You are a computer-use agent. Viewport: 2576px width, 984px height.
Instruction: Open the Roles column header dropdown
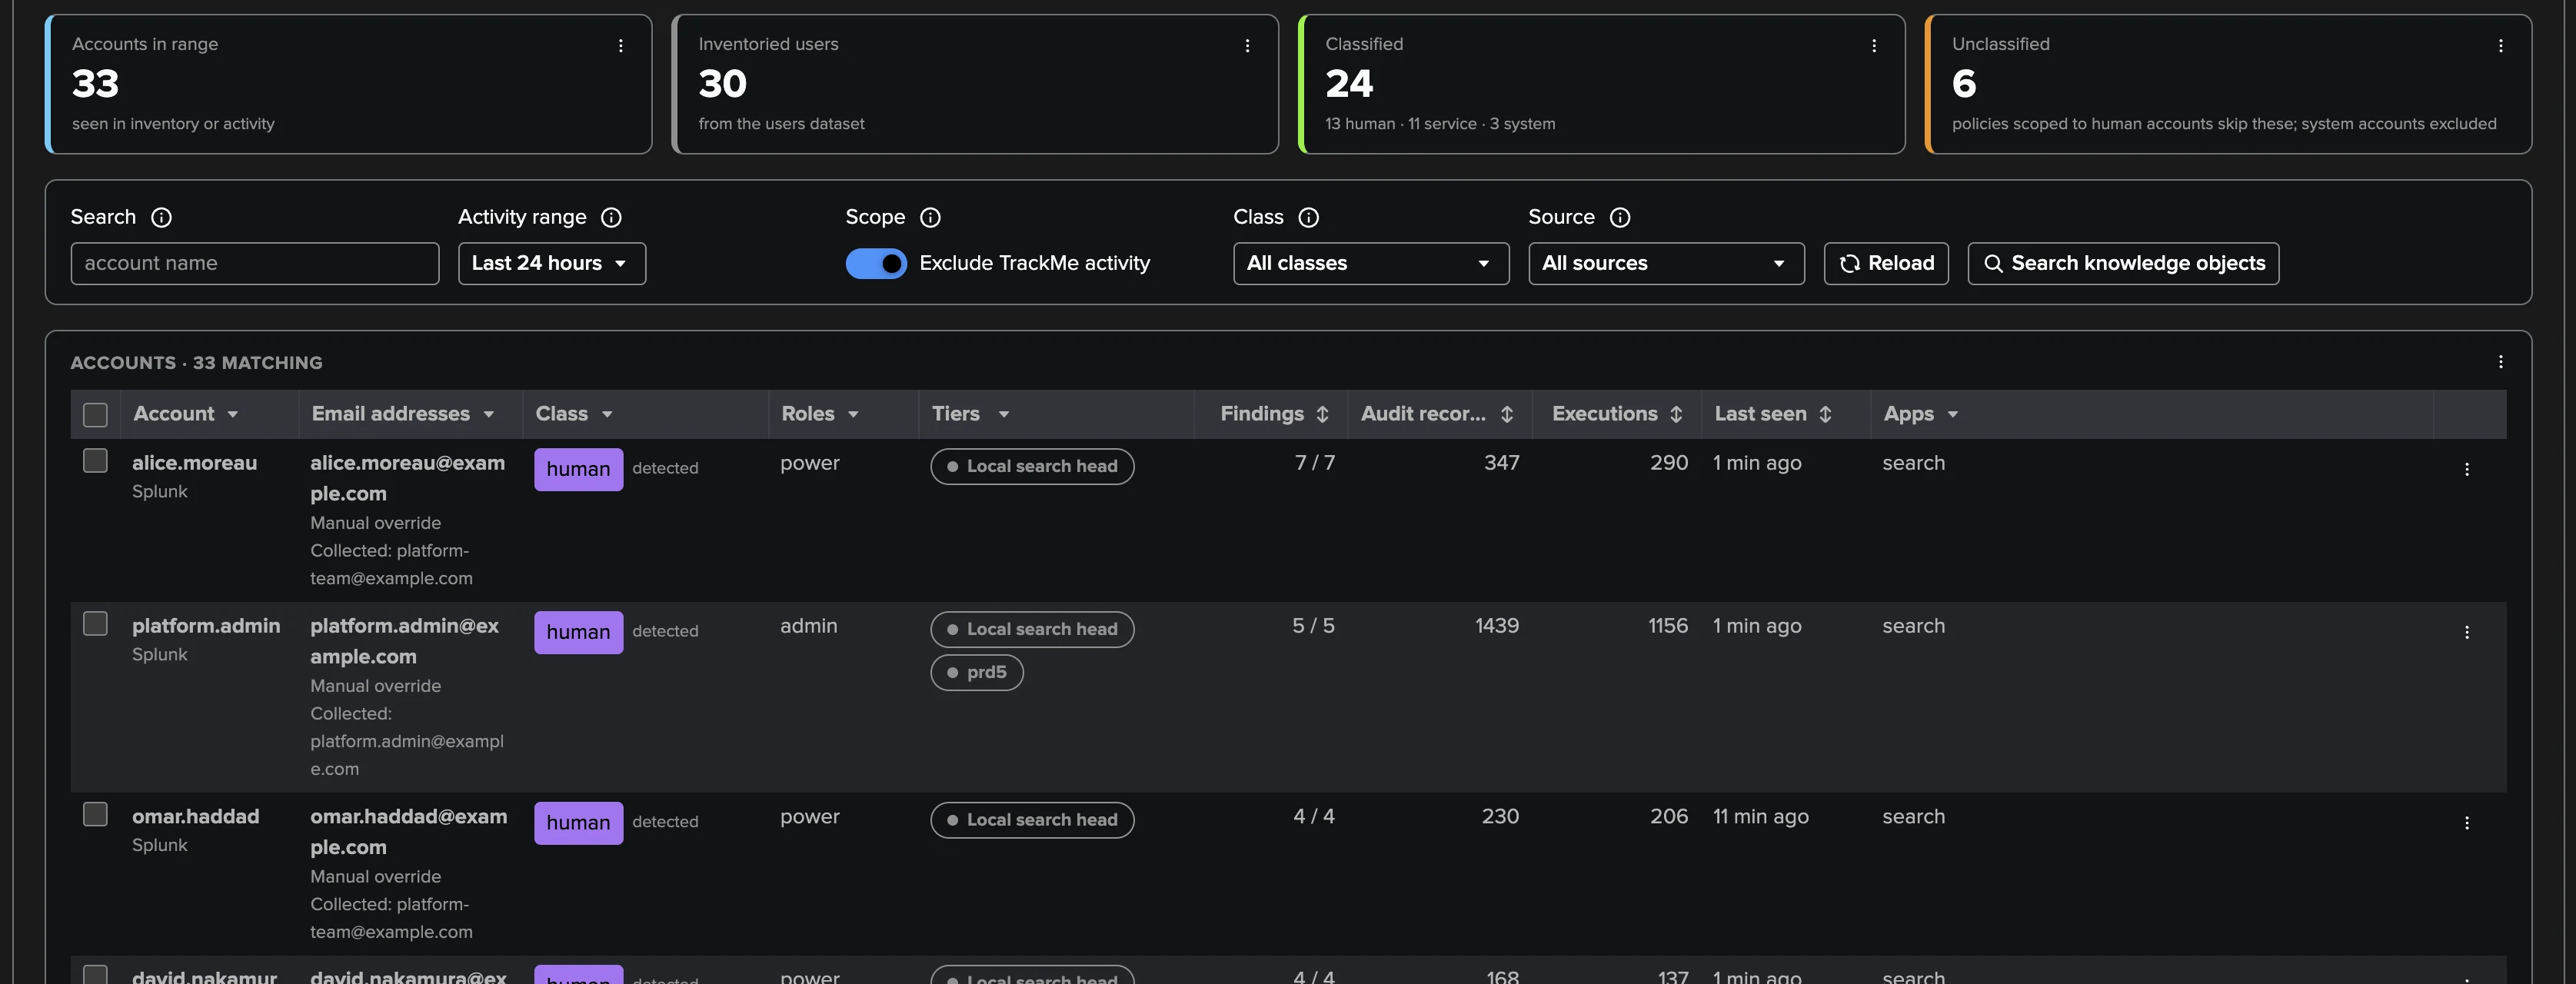click(853, 415)
